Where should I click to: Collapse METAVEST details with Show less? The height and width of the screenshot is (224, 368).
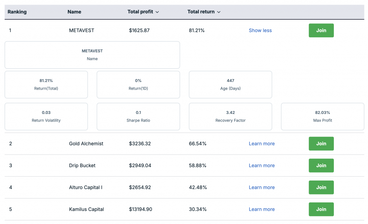260,31
